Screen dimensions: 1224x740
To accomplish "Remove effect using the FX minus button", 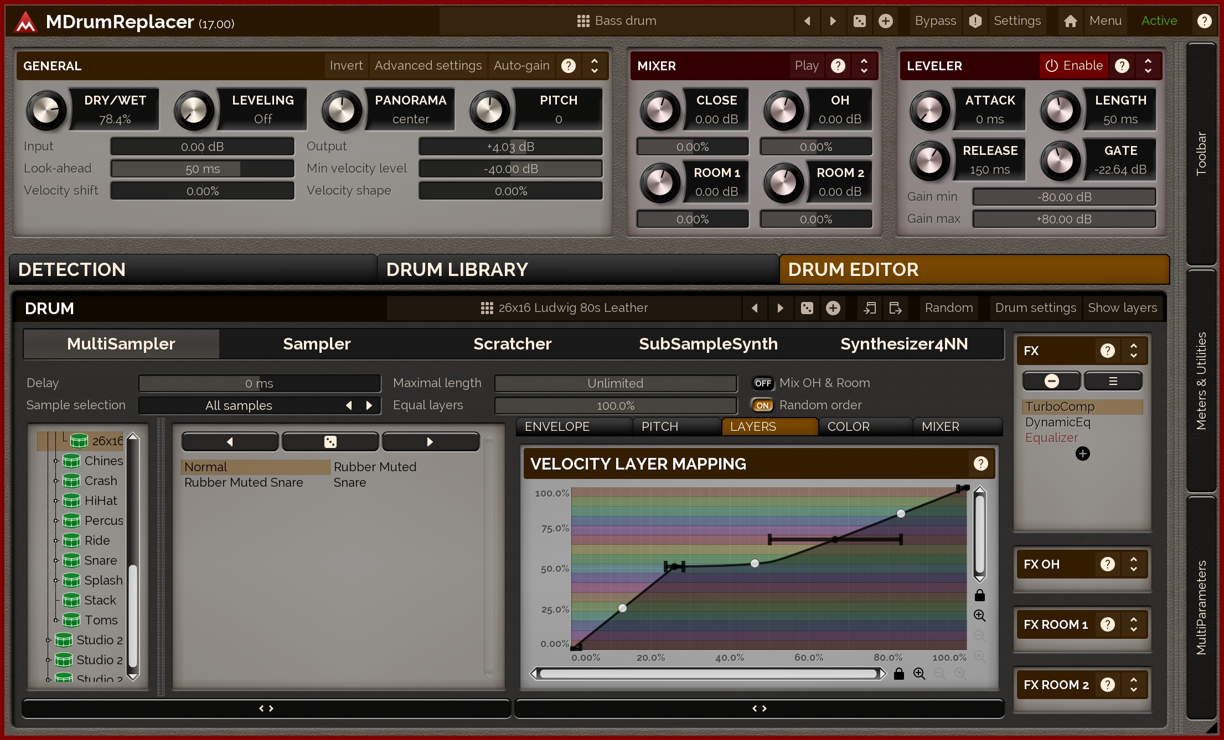I will pyautogui.click(x=1051, y=381).
